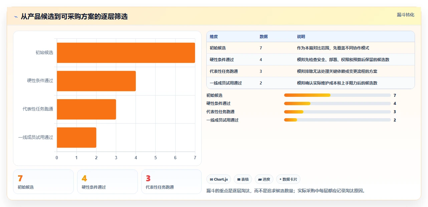Click description starting with 模拟确认实际维护成本
428x207 pixels.
point(337,83)
